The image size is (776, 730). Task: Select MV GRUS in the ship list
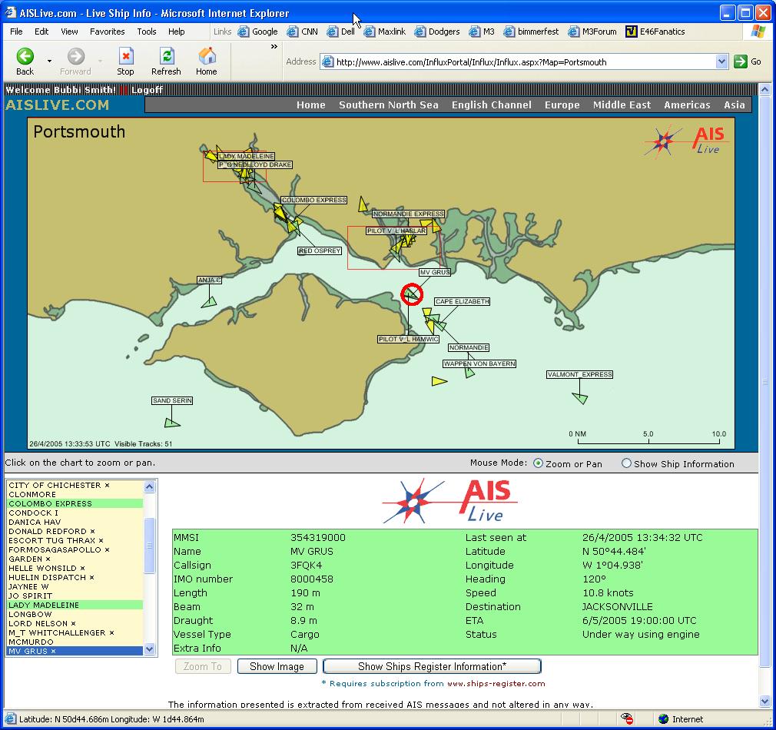point(75,651)
